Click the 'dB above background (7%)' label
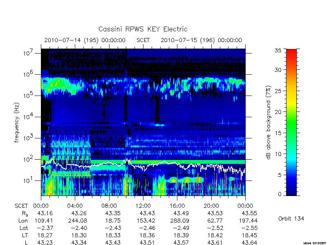Viewport: 327px width, 245px height. pyautogui.click(x=268, y=122)
